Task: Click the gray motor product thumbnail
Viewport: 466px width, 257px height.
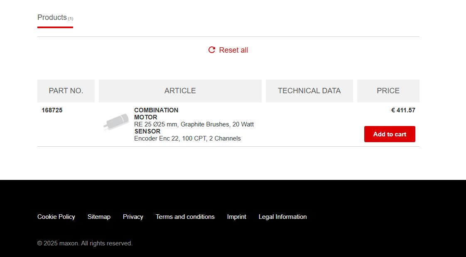Action: 116,122
